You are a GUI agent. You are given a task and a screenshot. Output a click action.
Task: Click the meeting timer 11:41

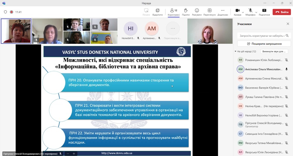18,12
